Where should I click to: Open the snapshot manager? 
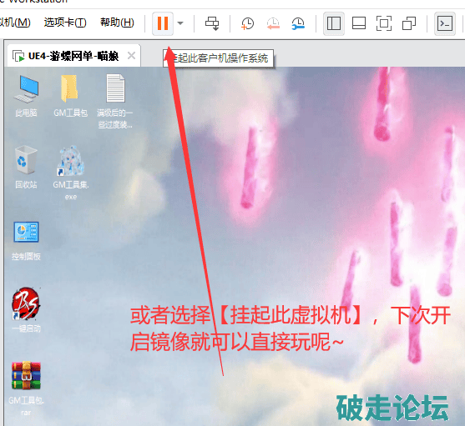[298, 23]
